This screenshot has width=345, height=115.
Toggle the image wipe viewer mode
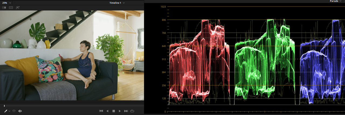4,8
